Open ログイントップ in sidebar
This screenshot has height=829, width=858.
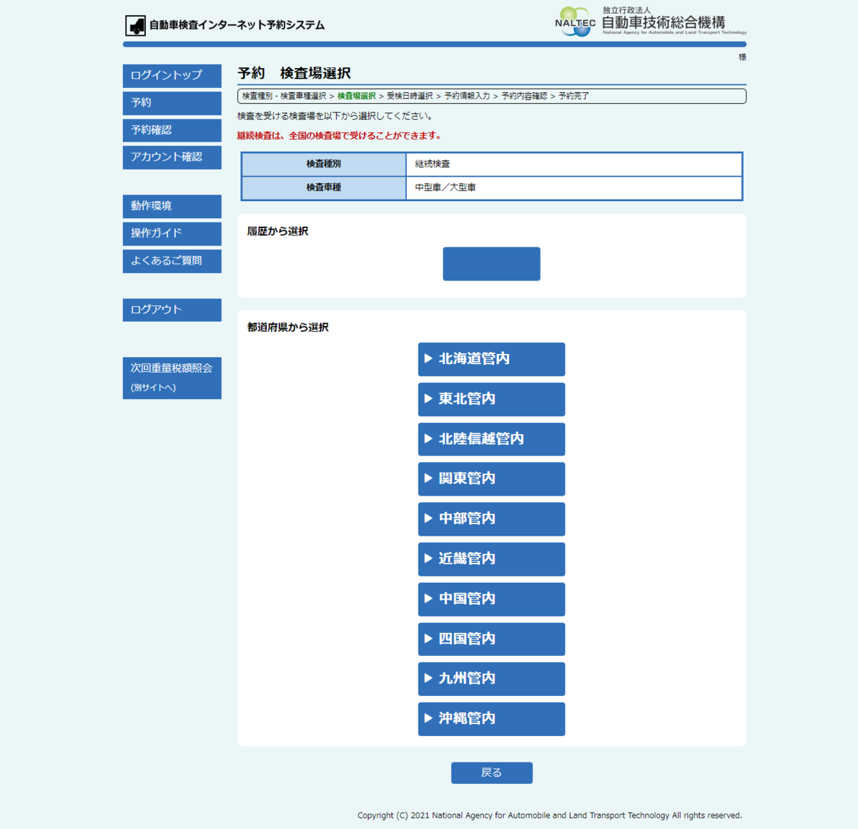point(172,76)
